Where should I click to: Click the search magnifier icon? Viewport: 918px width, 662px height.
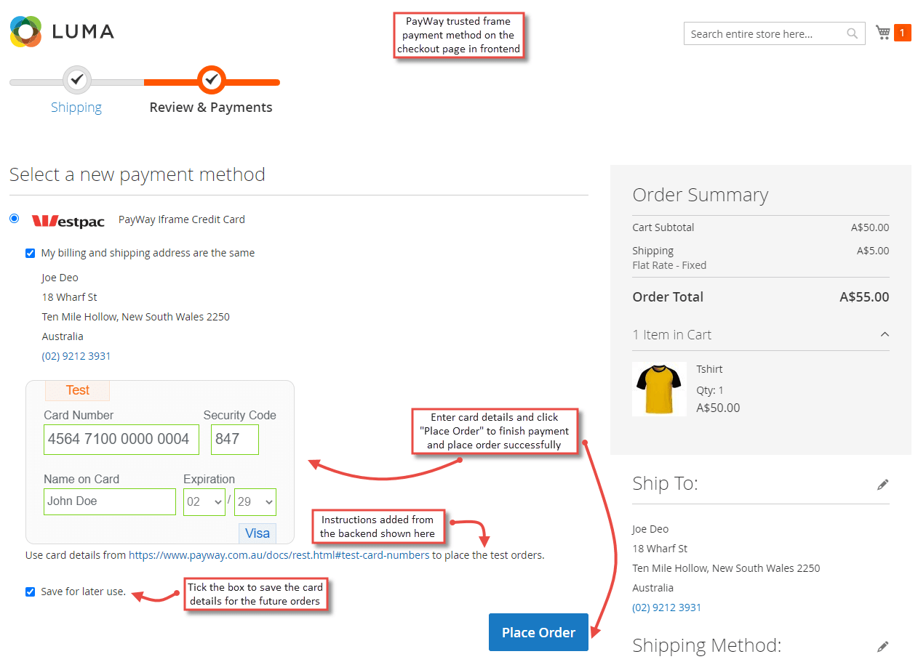pyautogui.click(x=851, y=33)
